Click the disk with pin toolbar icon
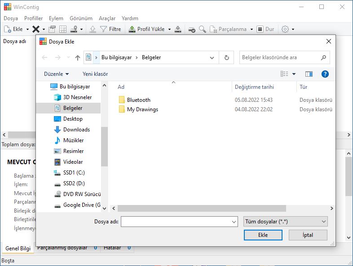Screen dimensions: 353x266 pyautogui.click(x=74, y=29)
